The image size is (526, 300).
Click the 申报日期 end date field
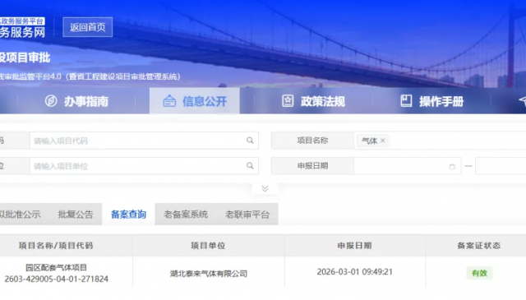click(501, 166)
